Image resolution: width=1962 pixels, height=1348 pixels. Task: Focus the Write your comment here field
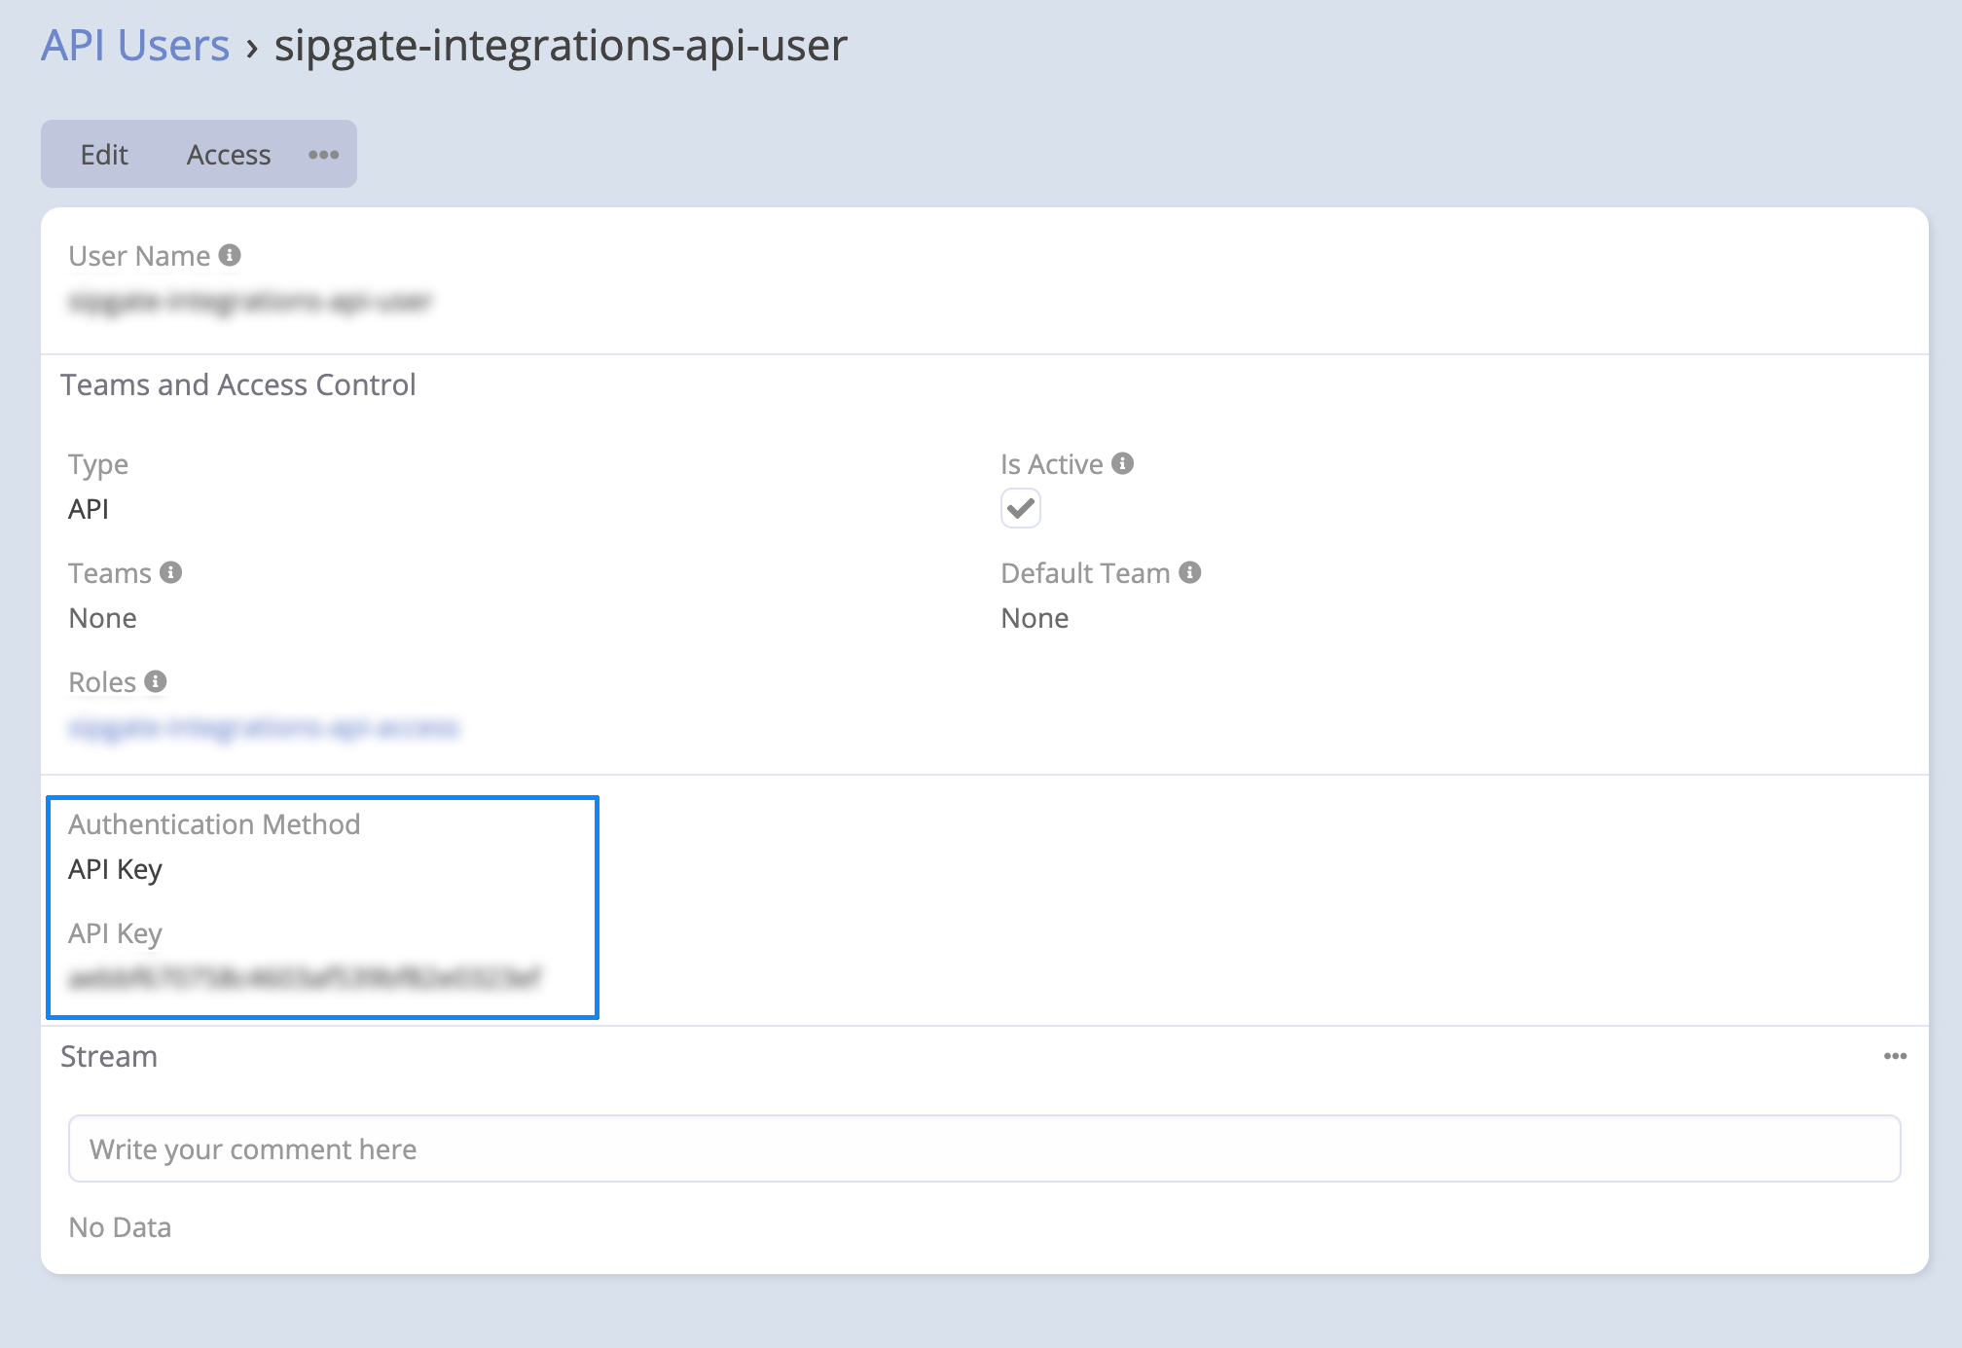(x=983, y=1148)
